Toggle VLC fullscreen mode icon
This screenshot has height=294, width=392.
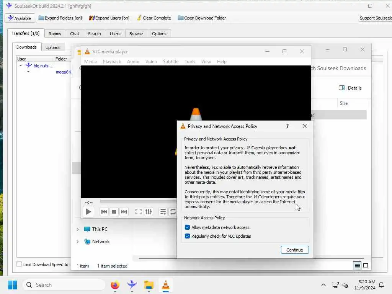coord(139,212)
